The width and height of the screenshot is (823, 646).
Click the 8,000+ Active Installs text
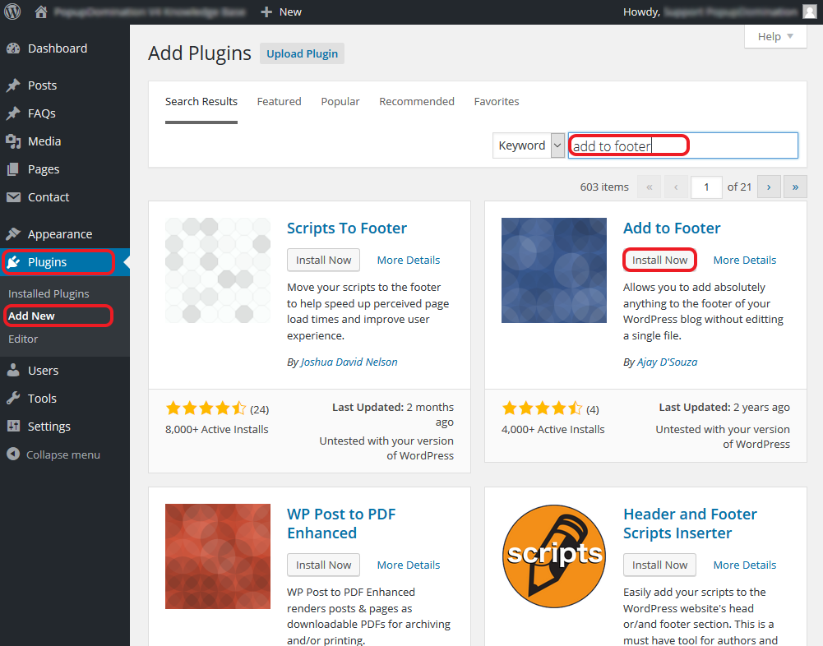217,429
